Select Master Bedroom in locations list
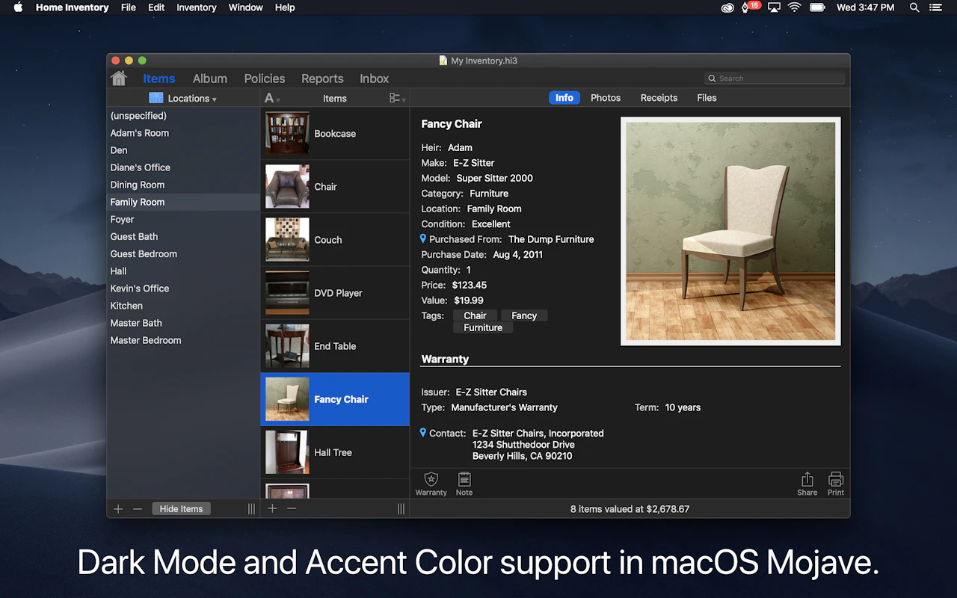 tap(146, 340)
